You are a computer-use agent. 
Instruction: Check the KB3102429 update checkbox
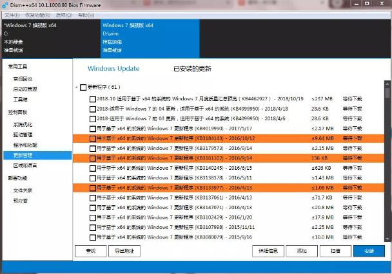93,217
